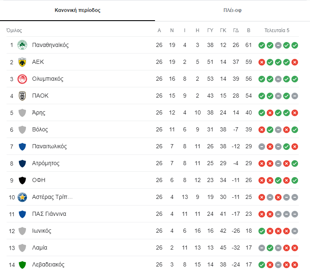Click Παναθηναϊκός's grey draw result icon
Screen dimensions: 310x278
pos(278,45)
